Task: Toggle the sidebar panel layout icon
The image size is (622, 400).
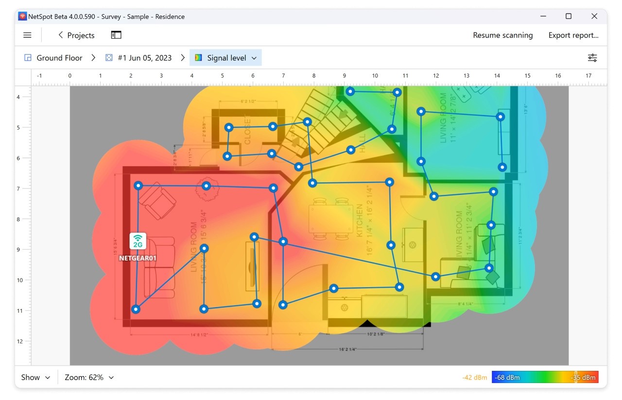Action: point(116,35)
